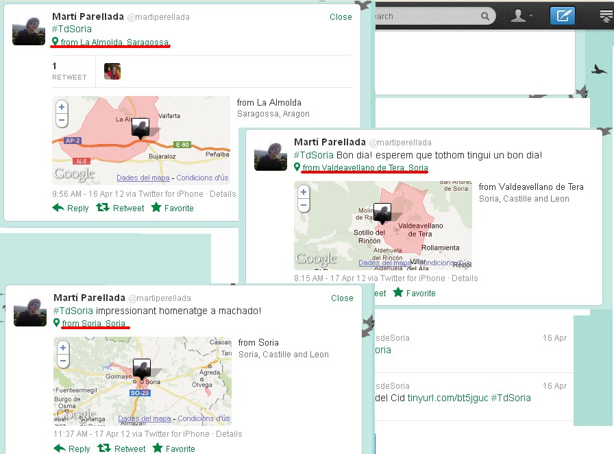Click the search magnifier icon in top bar
The width and height of the screenshot is (614, 454).
pos(484,16)
